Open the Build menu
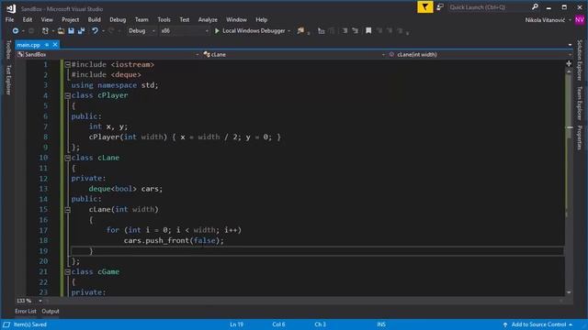The height and width of the screenshot is (330, 588). (x=94, y=20)
